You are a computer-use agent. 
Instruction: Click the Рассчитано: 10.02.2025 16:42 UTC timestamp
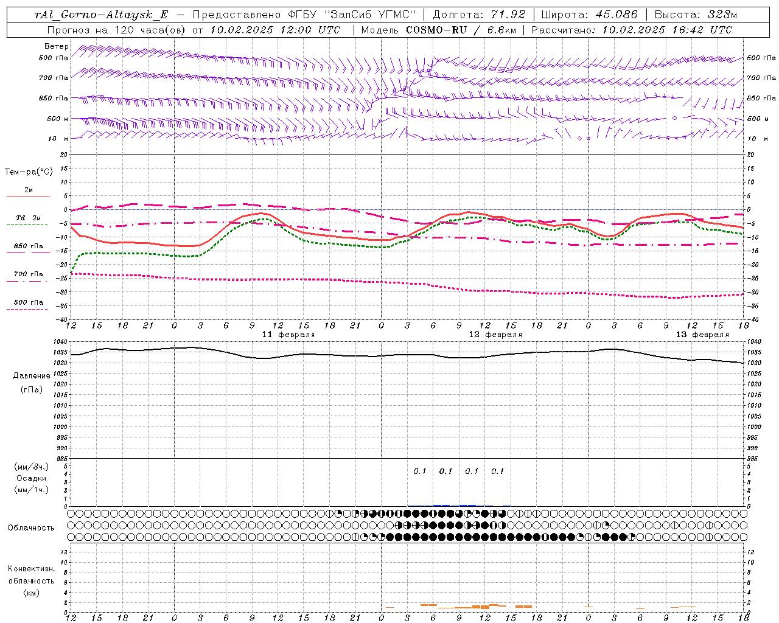(x=632, y=29)
